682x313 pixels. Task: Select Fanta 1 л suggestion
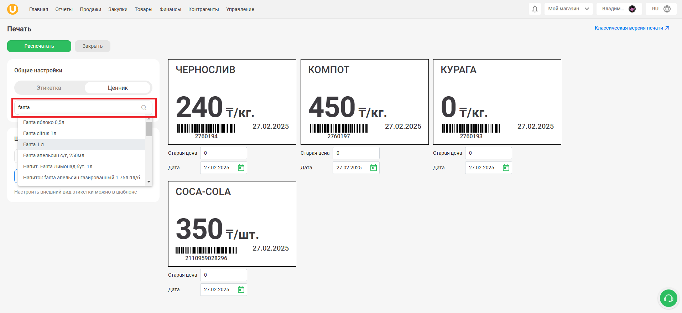click(x=82, y=144)
